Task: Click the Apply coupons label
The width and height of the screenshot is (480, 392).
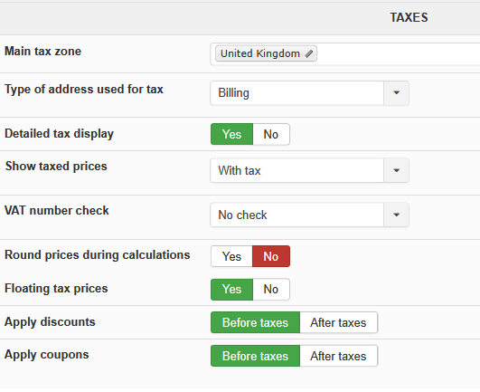Action: coord(46,355)
